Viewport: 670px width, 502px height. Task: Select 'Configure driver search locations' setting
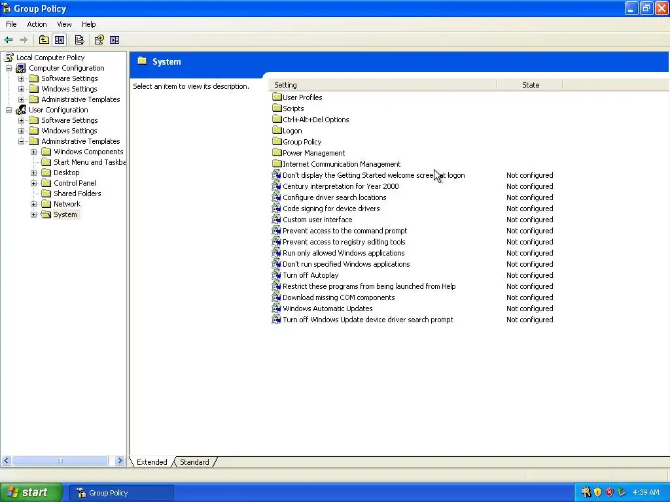(334, 197)
